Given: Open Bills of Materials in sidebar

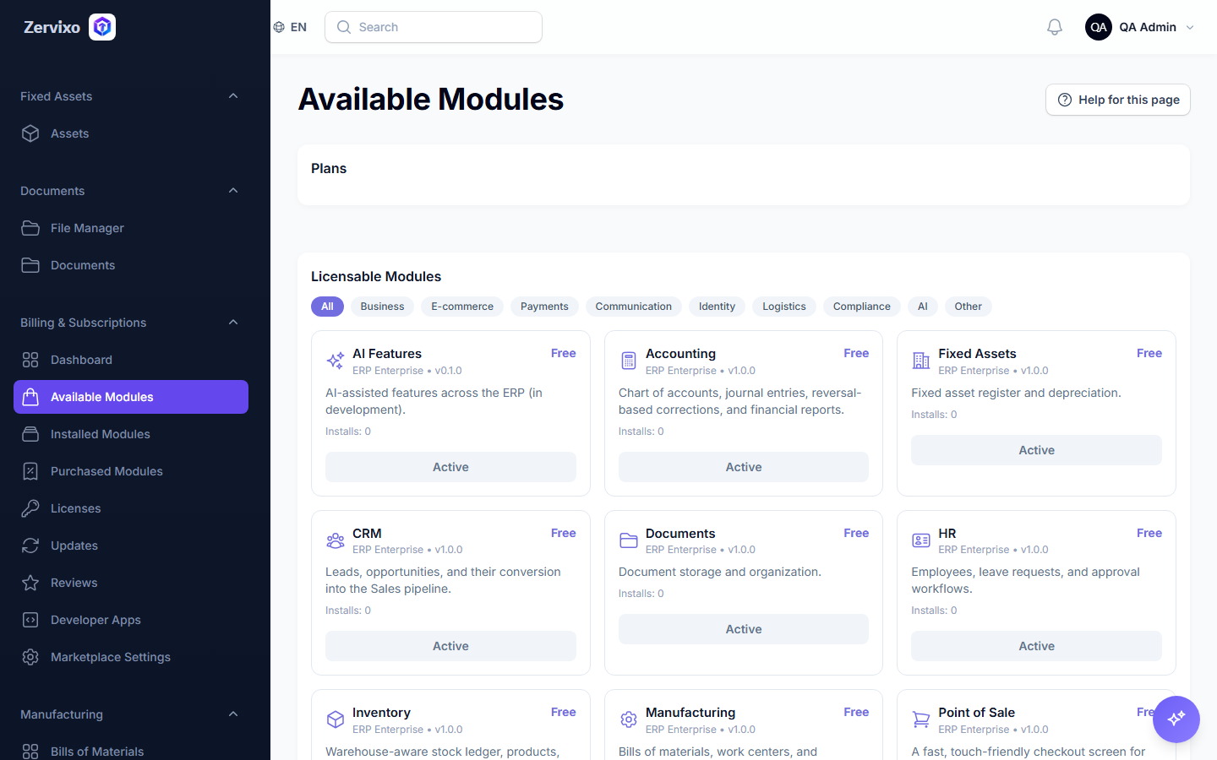Looking at the screenshot, I should 131,752.
